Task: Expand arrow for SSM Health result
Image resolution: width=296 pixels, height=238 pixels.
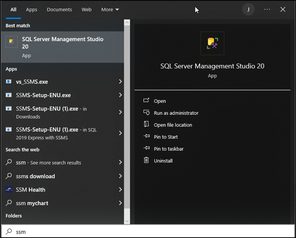Action: click(x=120, y=189)
